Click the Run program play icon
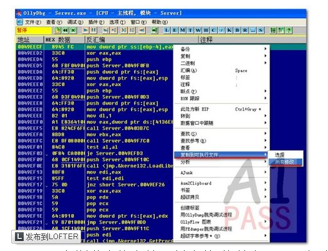The image size is (328, 251). 85,31
